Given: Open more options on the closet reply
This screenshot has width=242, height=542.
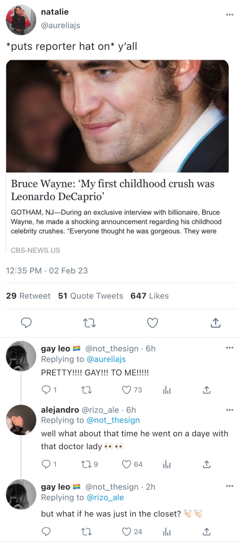Looking at the screenshot, I should click(x=229, y=486).
